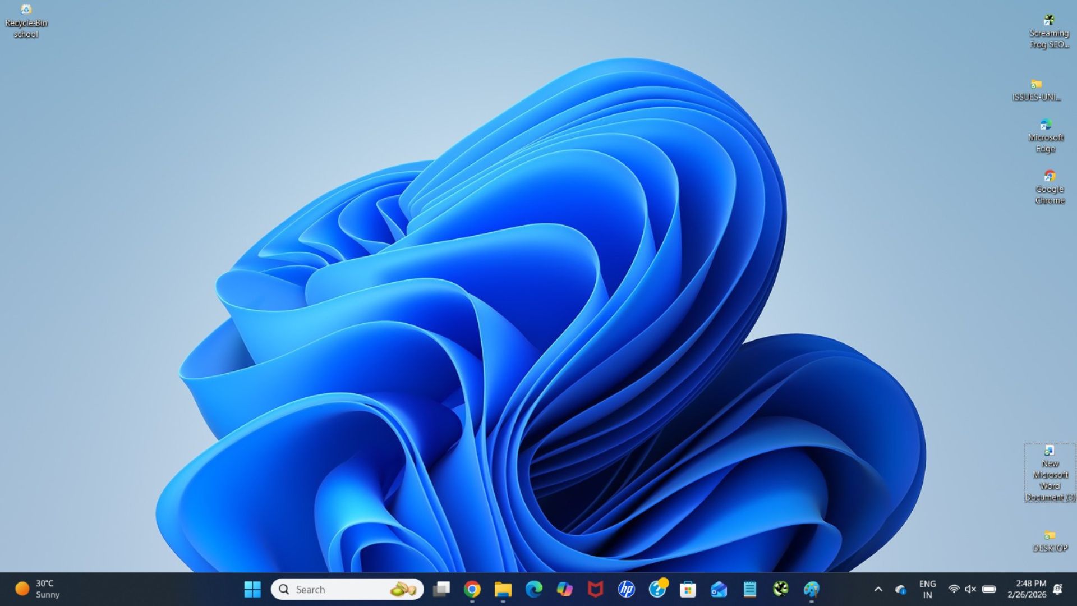The image size is (1077, 606).
Task: Open the HP app on the taskbar
Action: click(626, 589)
